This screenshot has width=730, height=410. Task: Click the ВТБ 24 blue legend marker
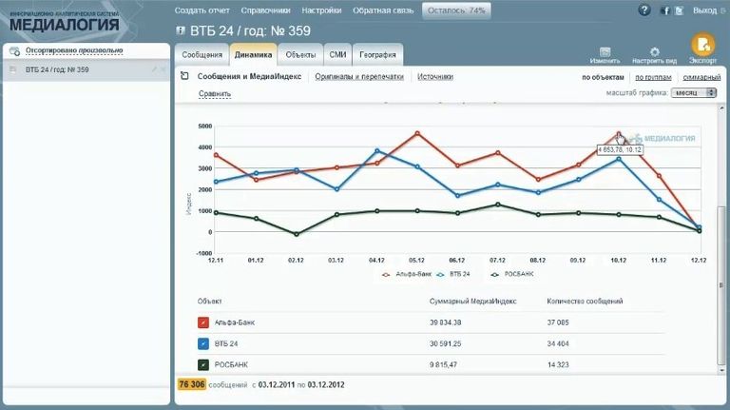pos(440,274)
